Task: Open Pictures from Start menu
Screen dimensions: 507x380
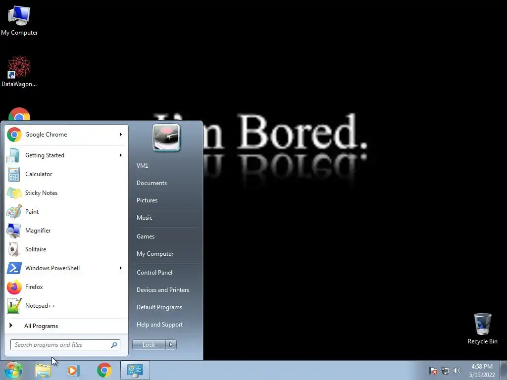Action: [147, 200]
